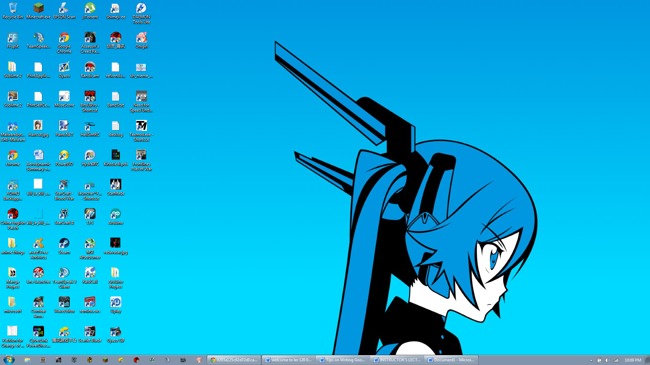This screenshot has height=365, width=650.
Task: Select the Assassin's Creed desktop icon
Action: [90, 43]
